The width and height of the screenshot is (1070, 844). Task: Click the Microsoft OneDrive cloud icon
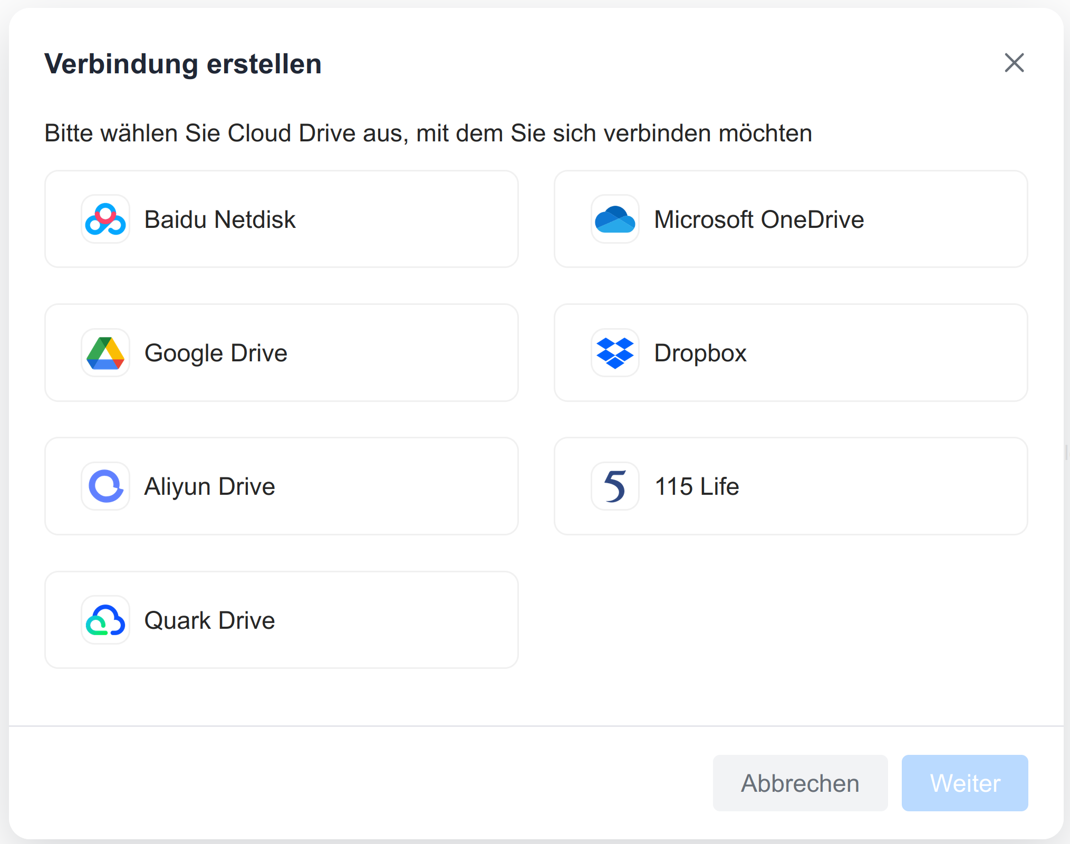pos(615,219)
